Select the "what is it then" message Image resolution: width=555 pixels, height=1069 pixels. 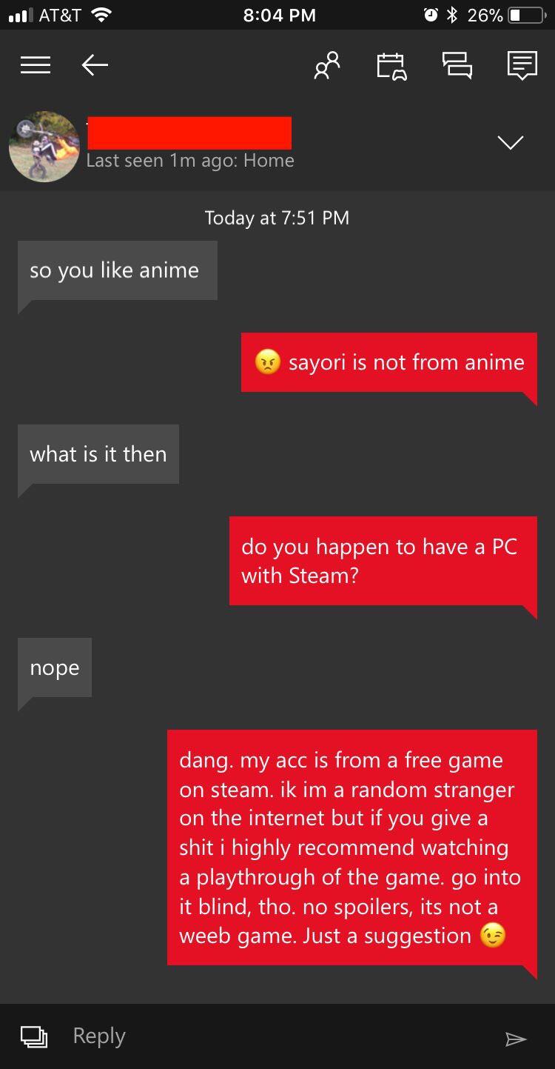point(98,454)
